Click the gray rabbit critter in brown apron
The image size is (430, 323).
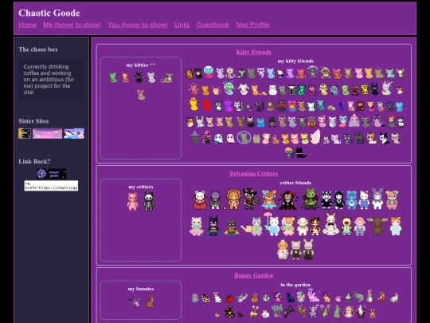coord(308,250)
